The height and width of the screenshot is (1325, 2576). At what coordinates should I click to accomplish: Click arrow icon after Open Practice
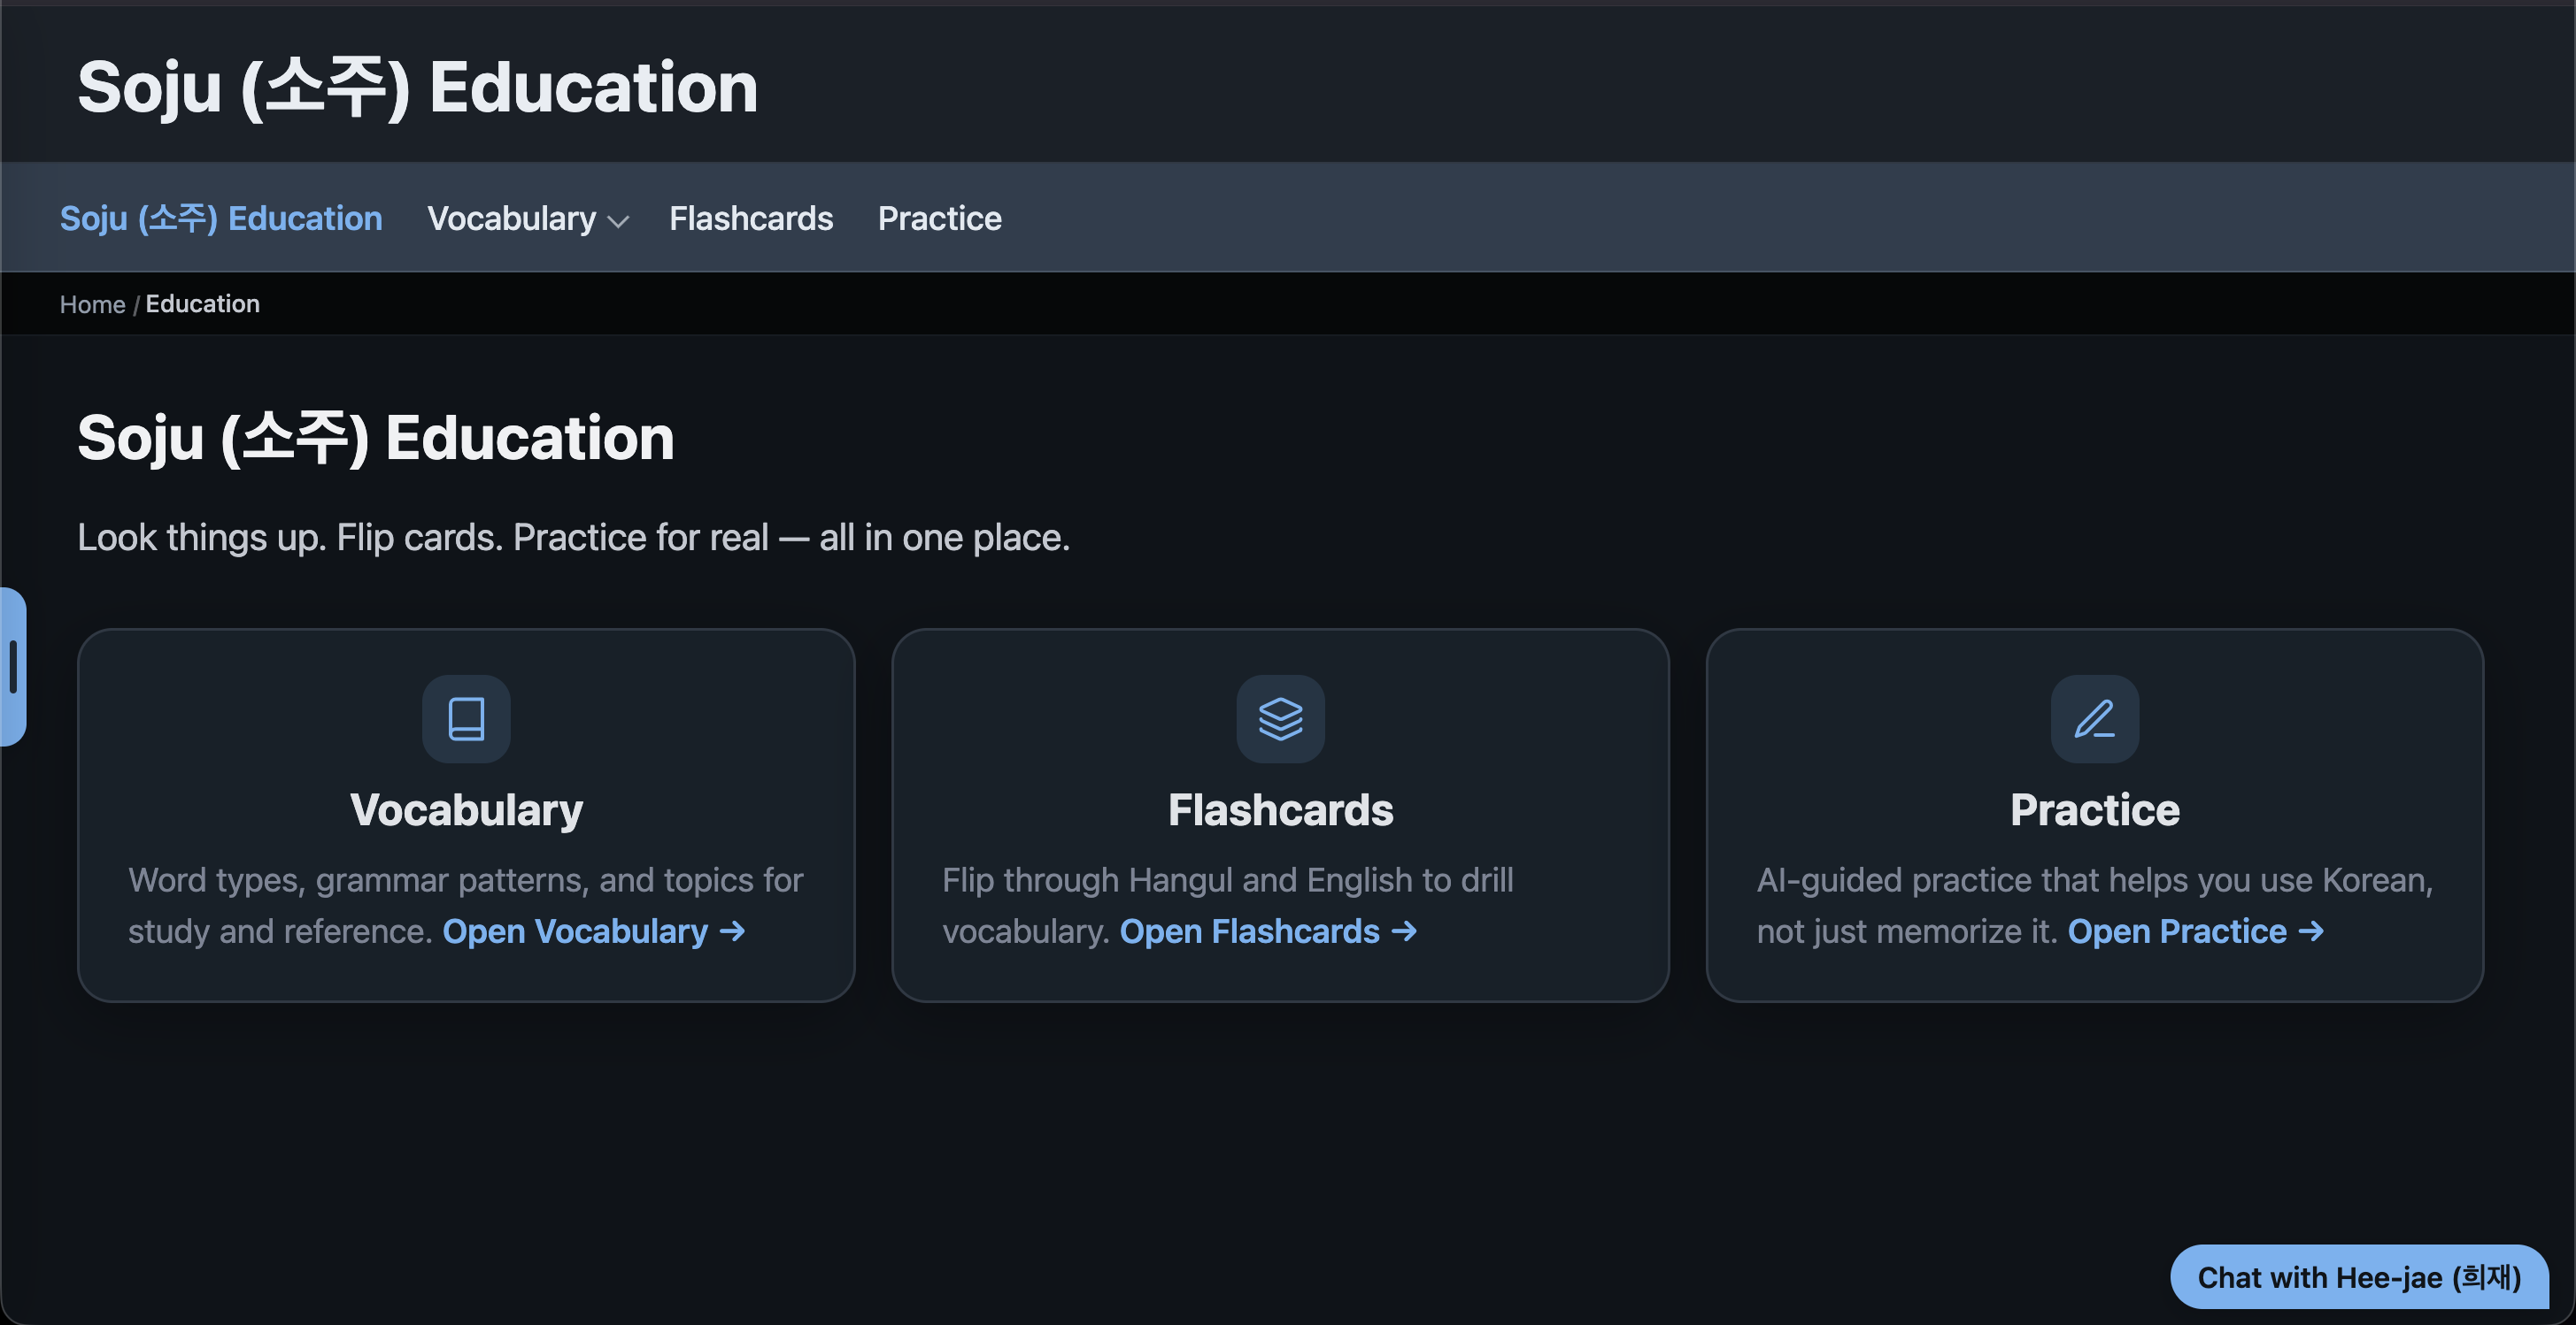(2311, 931)
